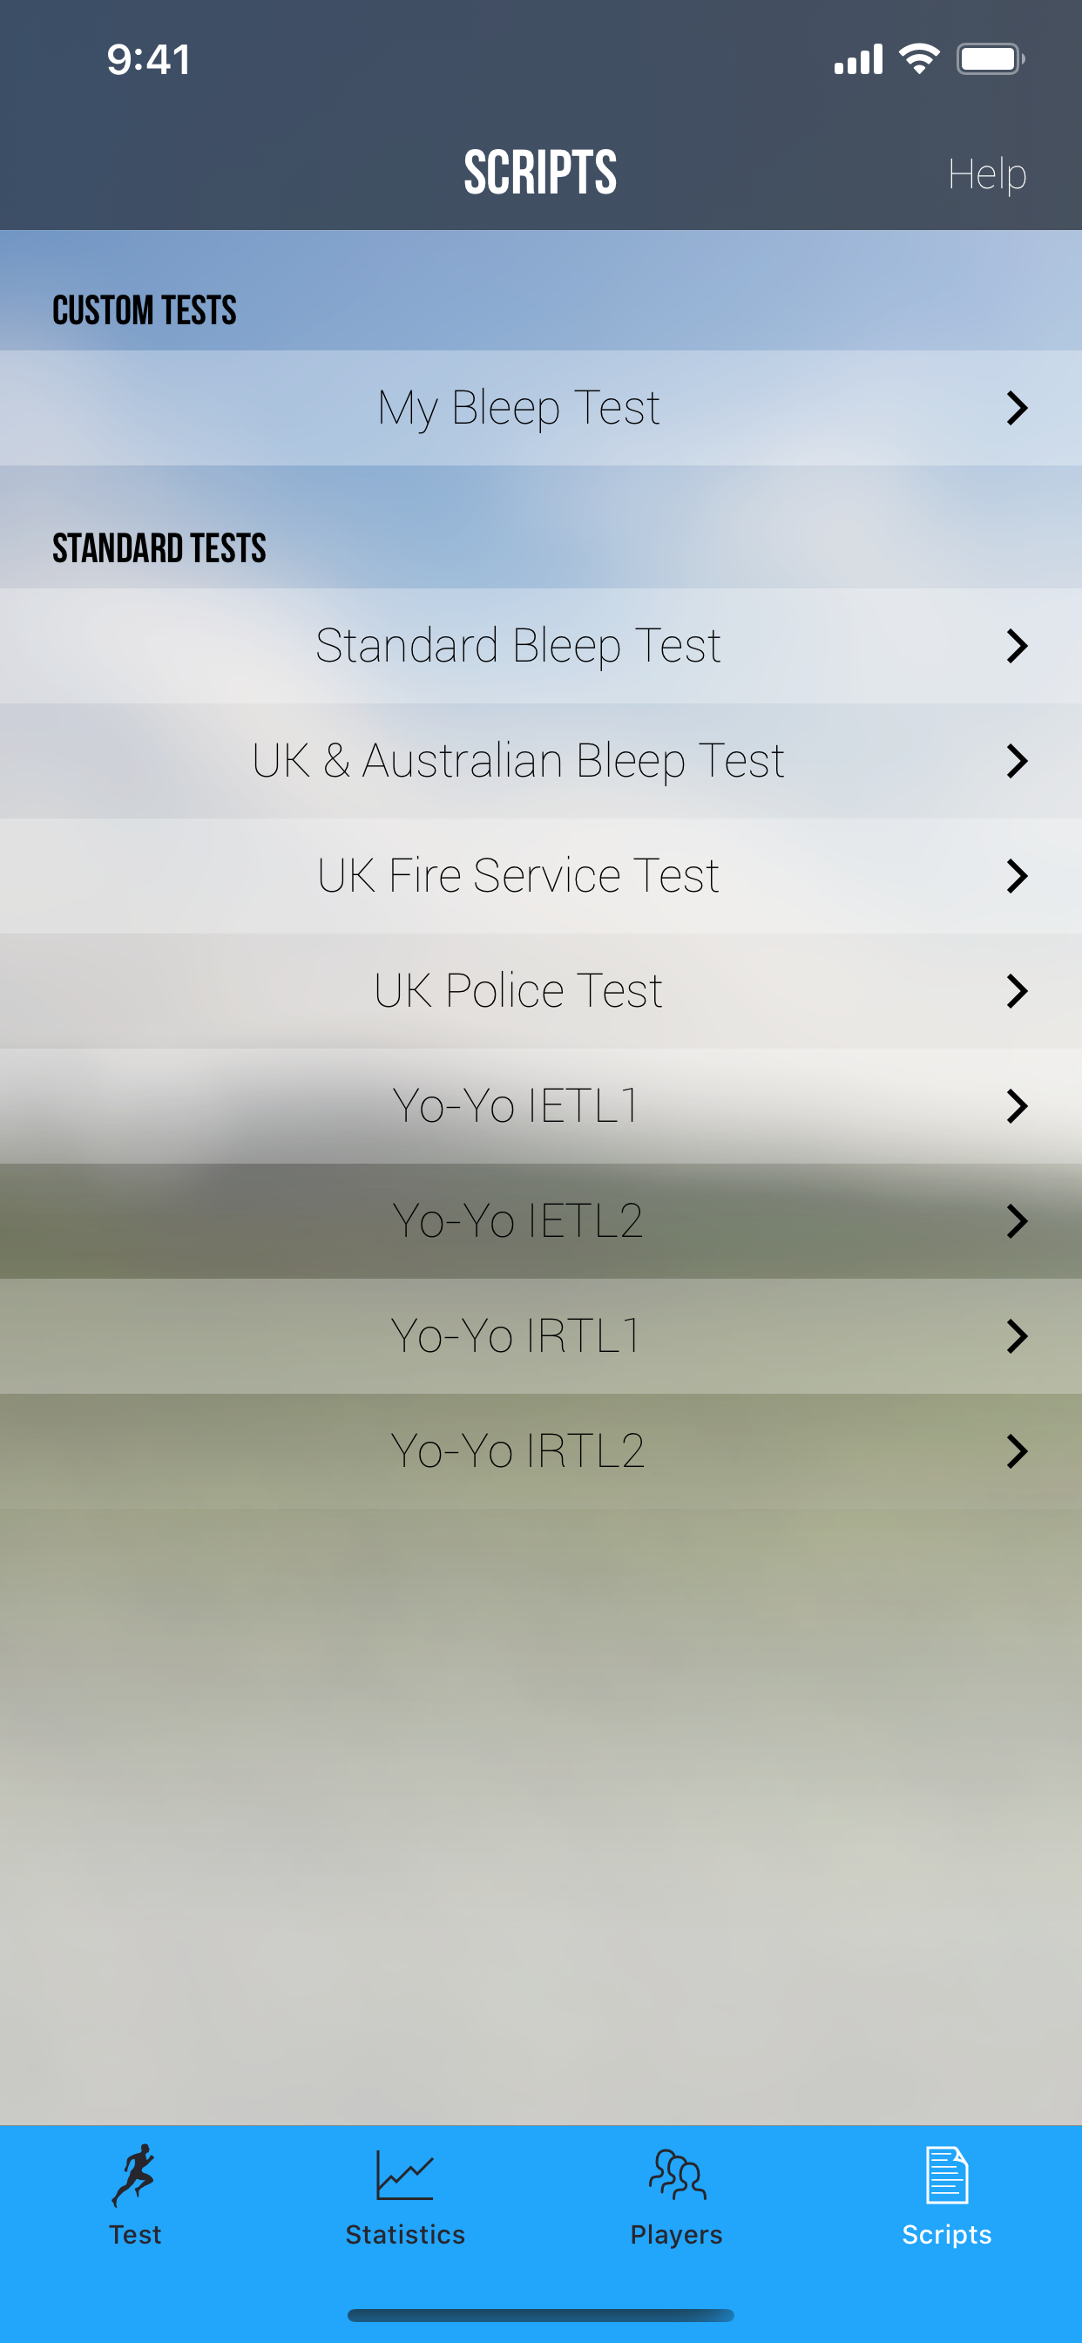Tap chevron next to Yo-Yo IRTL2
This screenshot has width=1082, height=2343.
tap(1017, 1451)
